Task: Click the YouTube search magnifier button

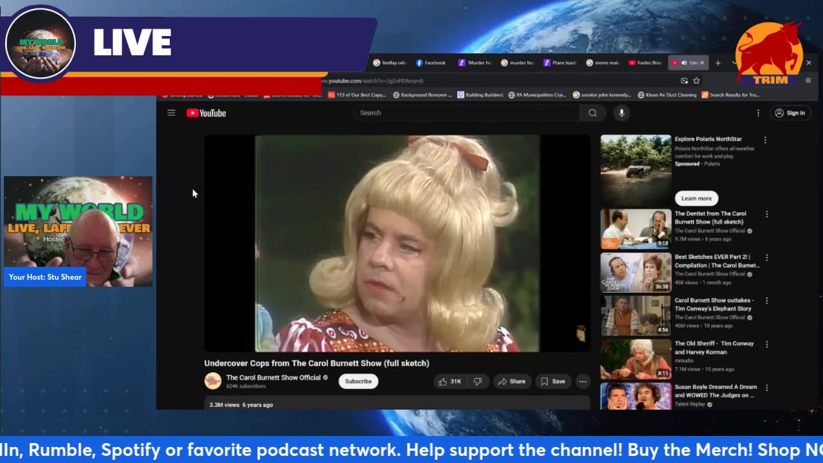Action: [592, 113]
